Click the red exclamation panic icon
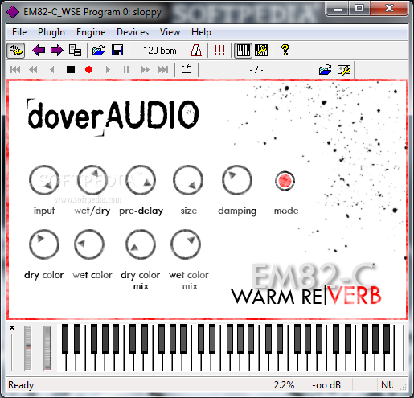Image resolution: width=414 pixels, height=398 pixels. coord(219,51)
